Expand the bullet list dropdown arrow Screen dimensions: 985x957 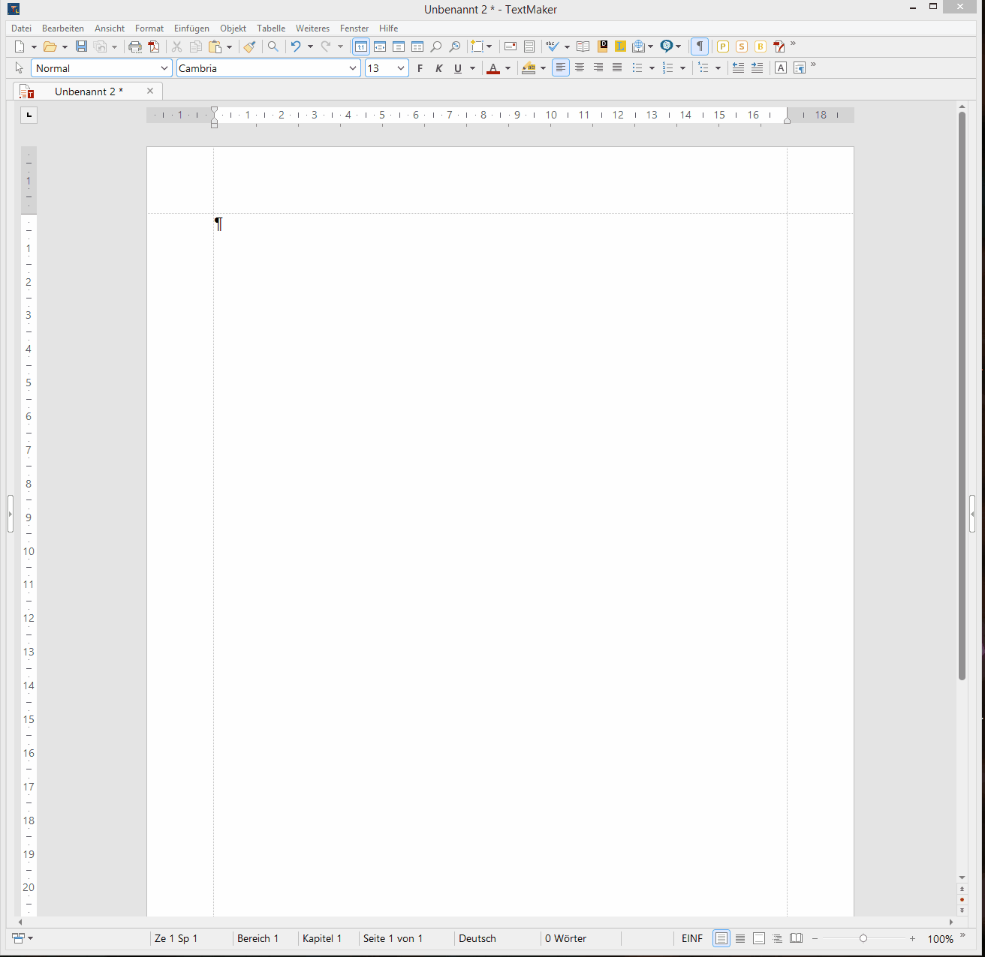(652, 68)
